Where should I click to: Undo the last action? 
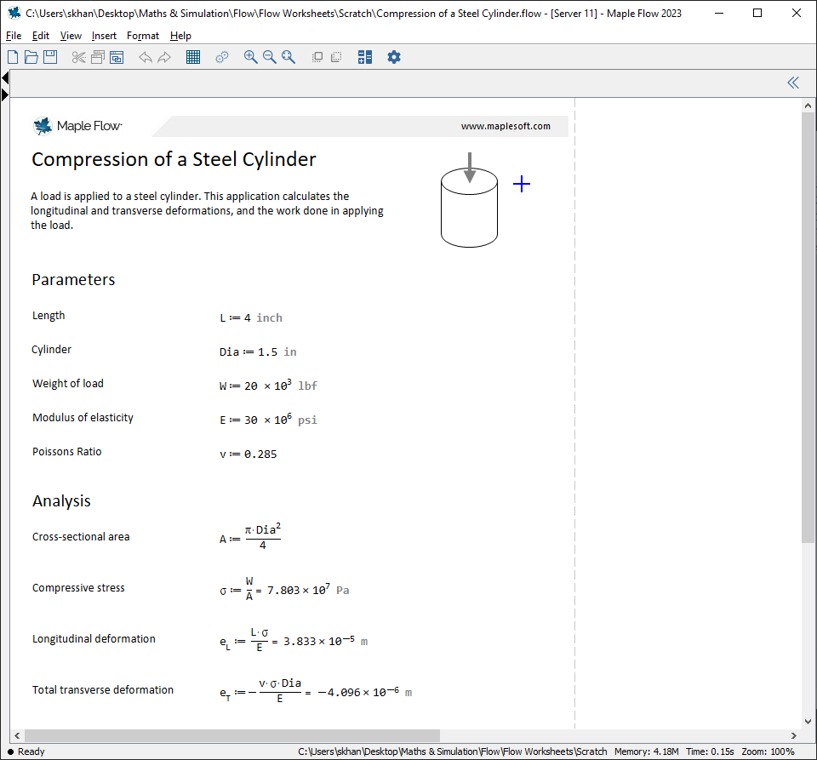click(145, 57)
